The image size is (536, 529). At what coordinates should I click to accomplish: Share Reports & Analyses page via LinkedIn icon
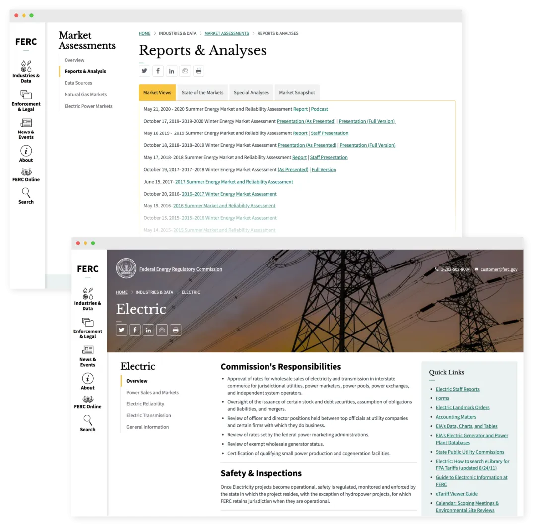click(x=171, y=71)
